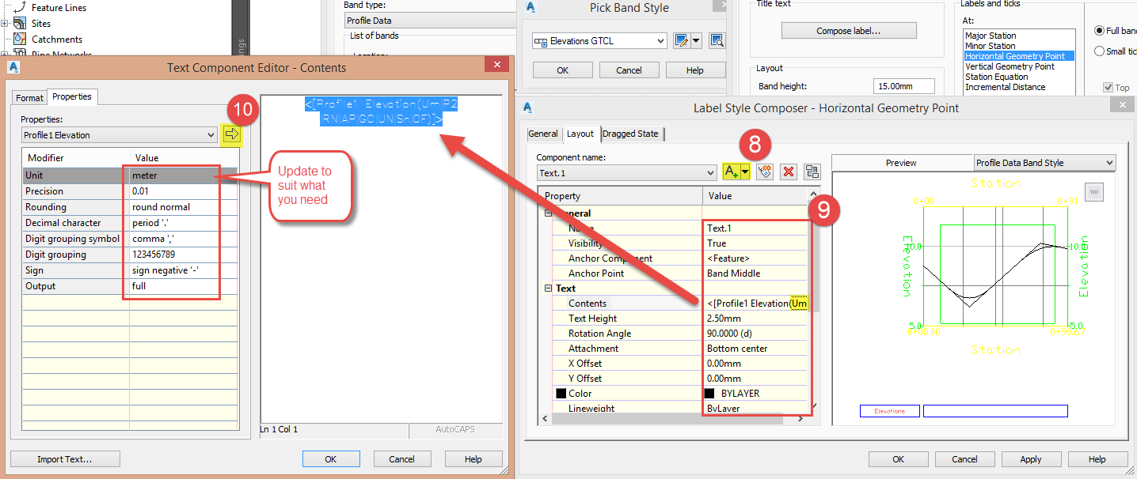Open the create component type dropdown arrow
Screen dimensions: 1137x479
[x=745, y=172]
